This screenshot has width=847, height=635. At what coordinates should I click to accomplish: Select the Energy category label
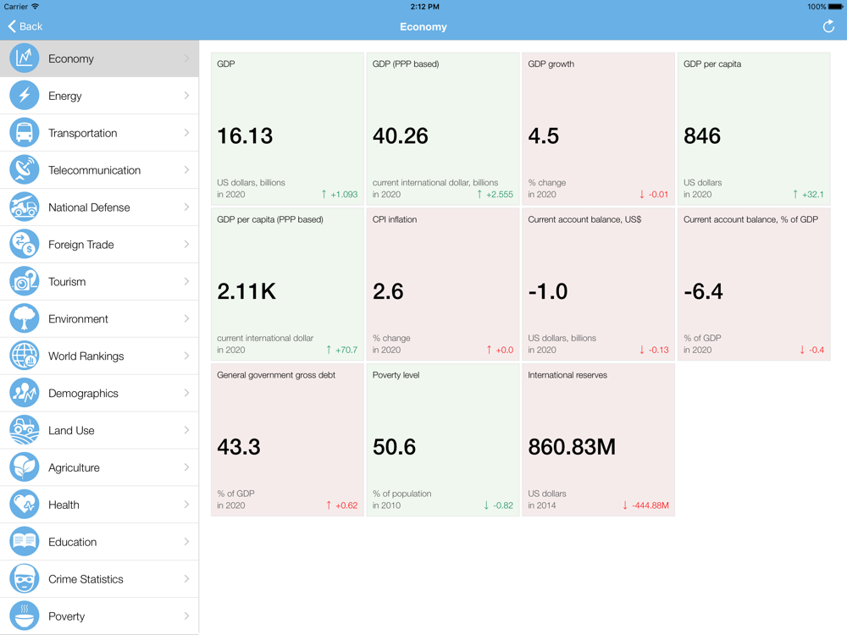pos(65,97)
